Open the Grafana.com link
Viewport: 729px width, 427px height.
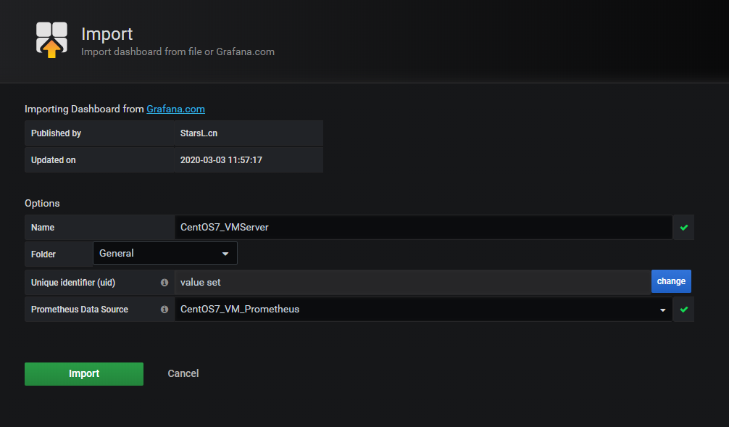tap(175, 109)
